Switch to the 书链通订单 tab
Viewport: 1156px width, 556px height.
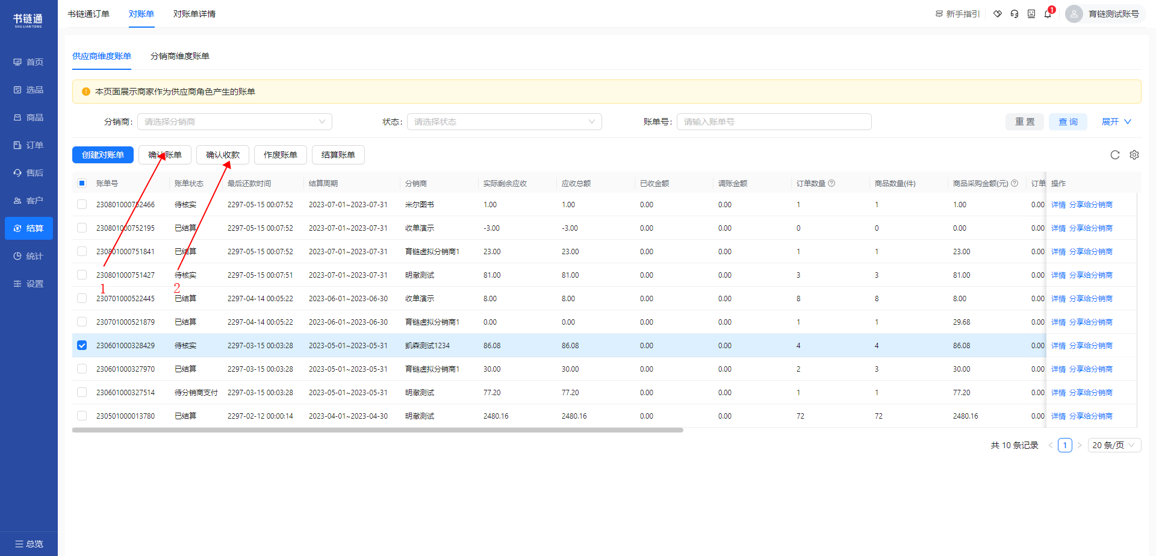89,14
